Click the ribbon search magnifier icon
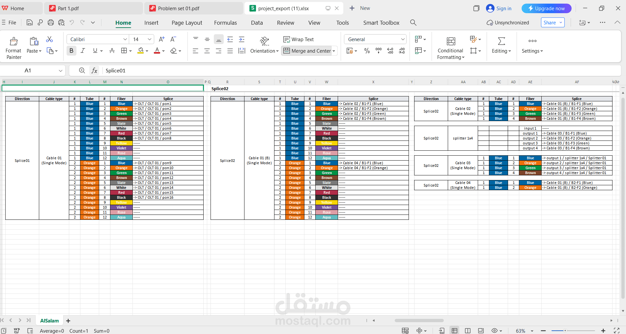Screen dimensions: 626x334 413,22
